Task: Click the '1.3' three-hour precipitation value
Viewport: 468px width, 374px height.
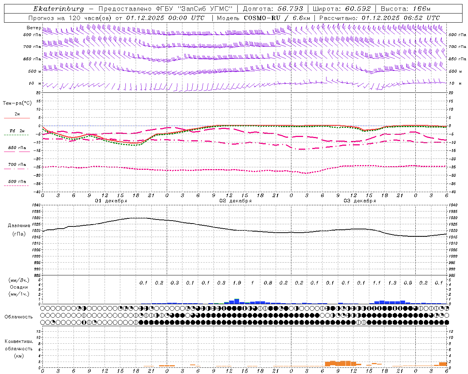Action: (x=392, y=283)
